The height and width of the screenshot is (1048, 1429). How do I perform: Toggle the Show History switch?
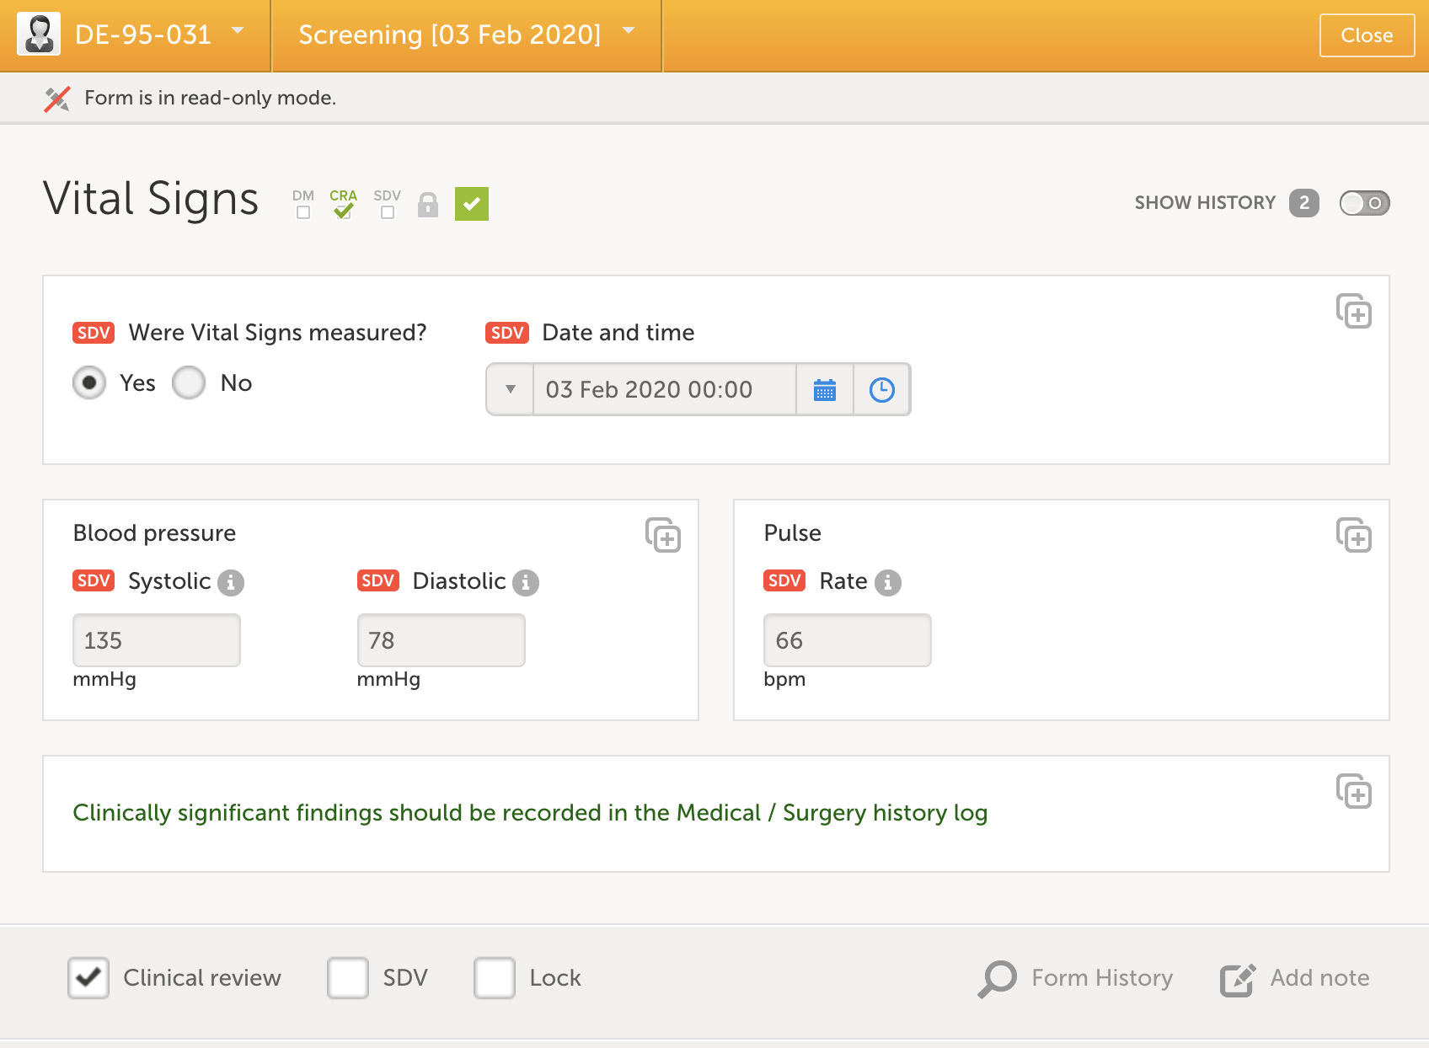[x=1364, y=203]
